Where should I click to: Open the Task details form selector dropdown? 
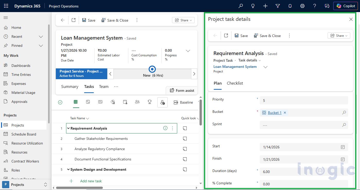[x=249, y=60]
